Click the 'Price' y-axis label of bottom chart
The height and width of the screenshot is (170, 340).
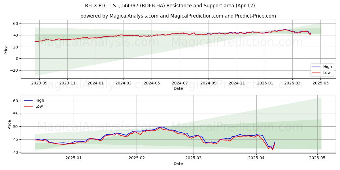10,125
